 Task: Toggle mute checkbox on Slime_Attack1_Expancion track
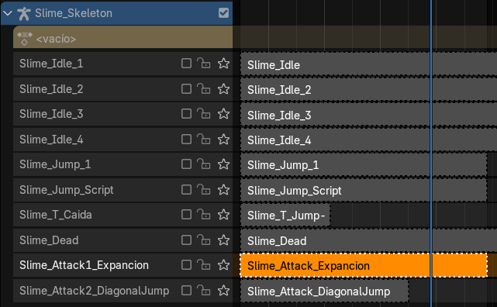[186, 265]
